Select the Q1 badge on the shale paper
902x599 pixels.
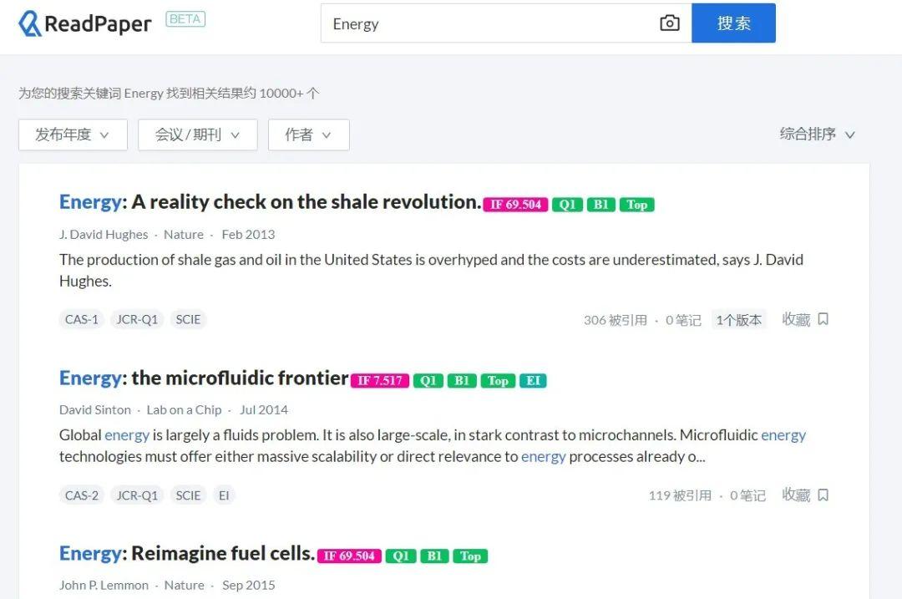point(567,204)
